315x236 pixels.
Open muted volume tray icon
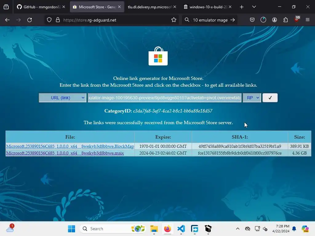[x=265, y=229]
